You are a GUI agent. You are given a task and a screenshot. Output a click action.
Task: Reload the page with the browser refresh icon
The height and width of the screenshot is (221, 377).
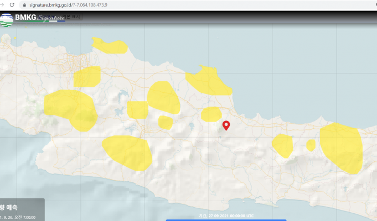pyautogui.click(x=12, y=4)
